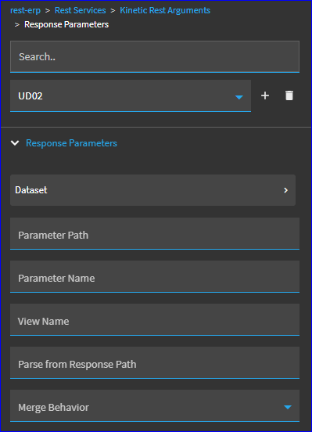Open the Rest Services breadcrumb link
This screenshot has width=312, height=432.
pos(80,10)
